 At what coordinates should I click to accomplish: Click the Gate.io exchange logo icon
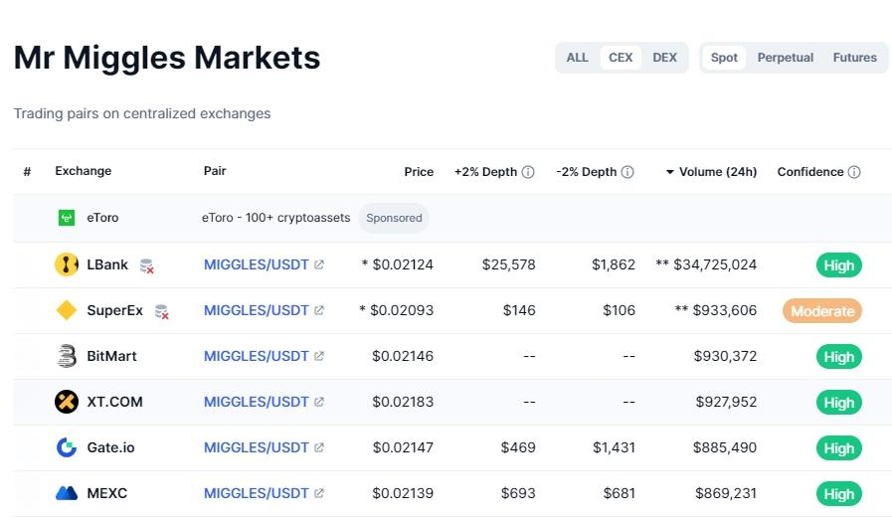click(x=67, y=447)
